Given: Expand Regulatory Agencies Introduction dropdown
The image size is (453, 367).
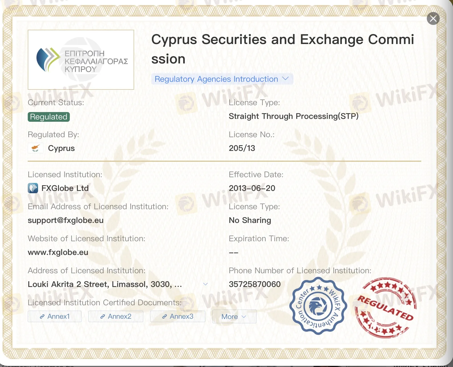Looking at the screenshot, I should point(222,79).
